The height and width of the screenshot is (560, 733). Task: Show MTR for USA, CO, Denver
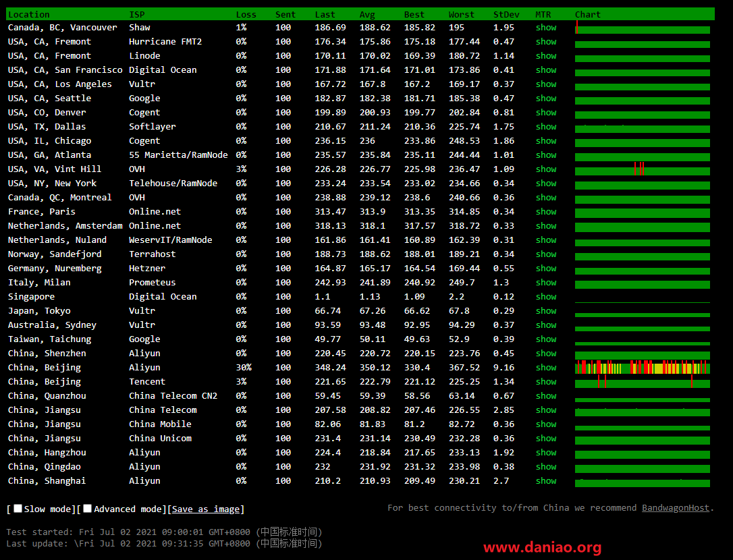(546, 113)
